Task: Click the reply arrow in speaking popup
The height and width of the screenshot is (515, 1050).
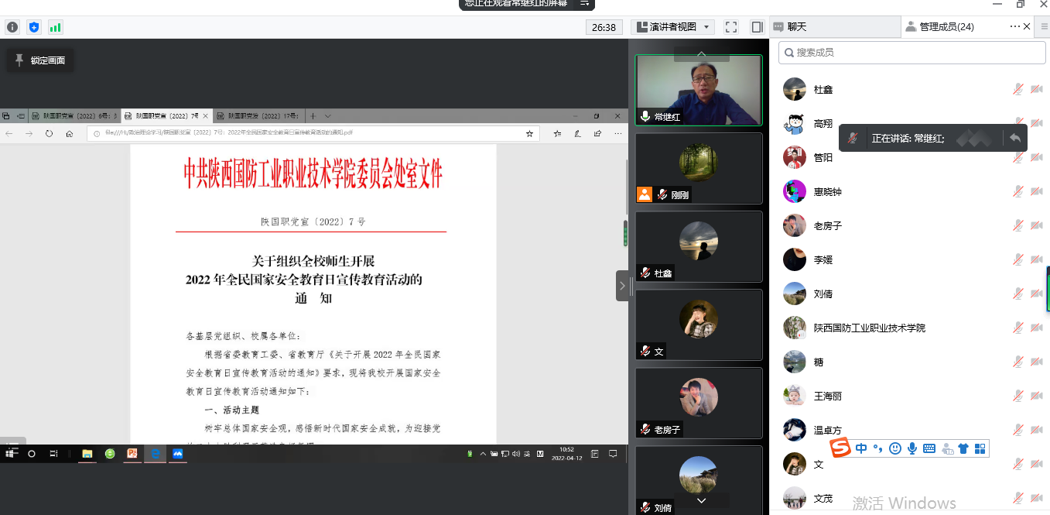Action: (x=1015, y=138)
